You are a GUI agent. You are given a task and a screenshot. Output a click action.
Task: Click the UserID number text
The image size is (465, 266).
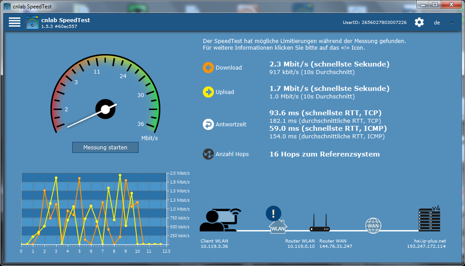pyautogui.click(x=375, y=22)
